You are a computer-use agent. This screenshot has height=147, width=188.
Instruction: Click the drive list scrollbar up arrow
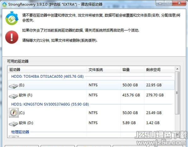(177, 69)
